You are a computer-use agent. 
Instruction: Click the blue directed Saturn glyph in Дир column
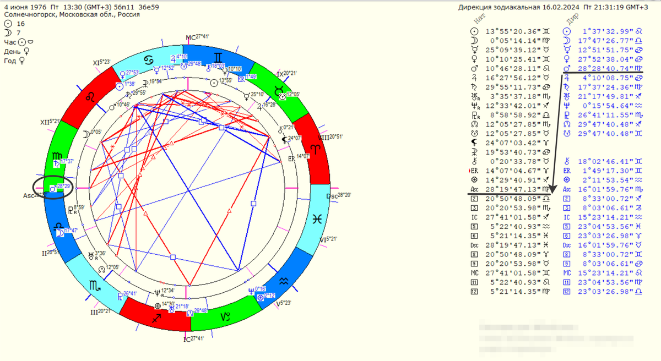pos(566,86)
